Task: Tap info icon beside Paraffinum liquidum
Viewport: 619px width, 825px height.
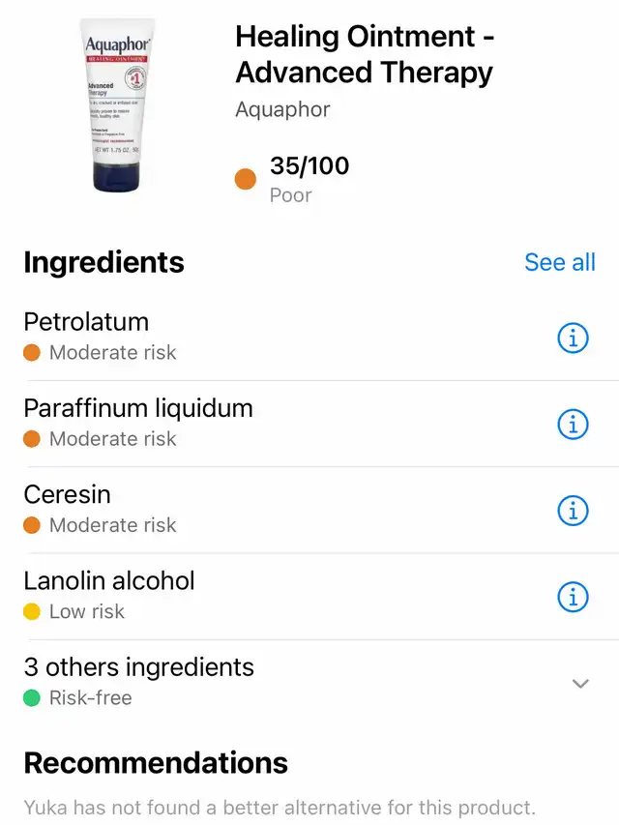Action: [x=574, y=424]
